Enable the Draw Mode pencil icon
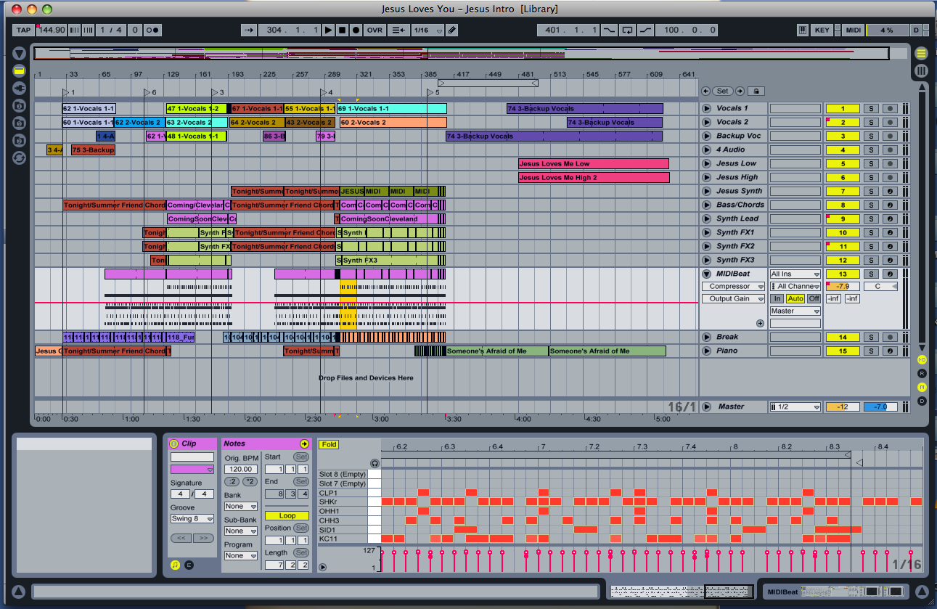The image size is (937, 609). (452, 30)
